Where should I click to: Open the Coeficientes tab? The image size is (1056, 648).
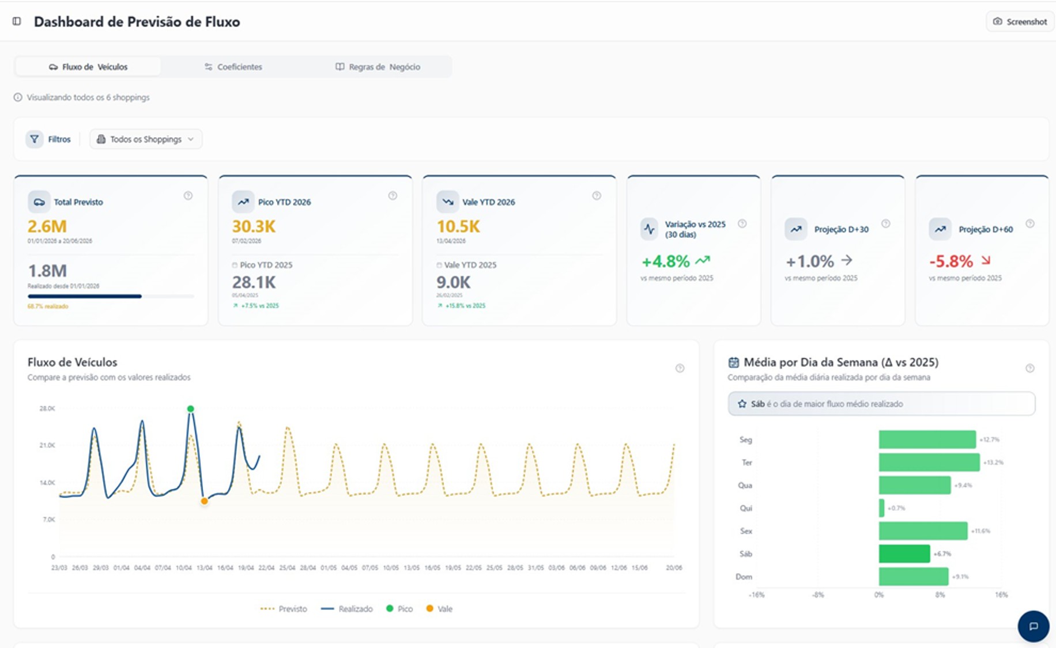pos(233,67)
